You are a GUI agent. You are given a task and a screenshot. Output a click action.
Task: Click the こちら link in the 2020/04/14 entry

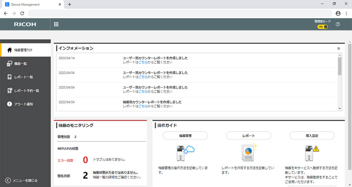click(x=143, y=62)
